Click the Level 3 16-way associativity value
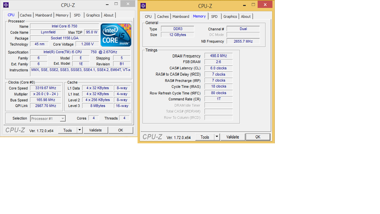Screen dimensions: 380x214 [x=122, y=106]
